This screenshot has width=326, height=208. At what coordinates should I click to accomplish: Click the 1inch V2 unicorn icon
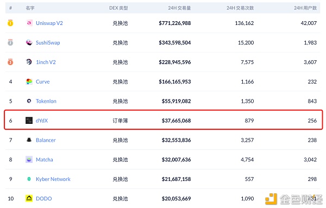[29, 62]
